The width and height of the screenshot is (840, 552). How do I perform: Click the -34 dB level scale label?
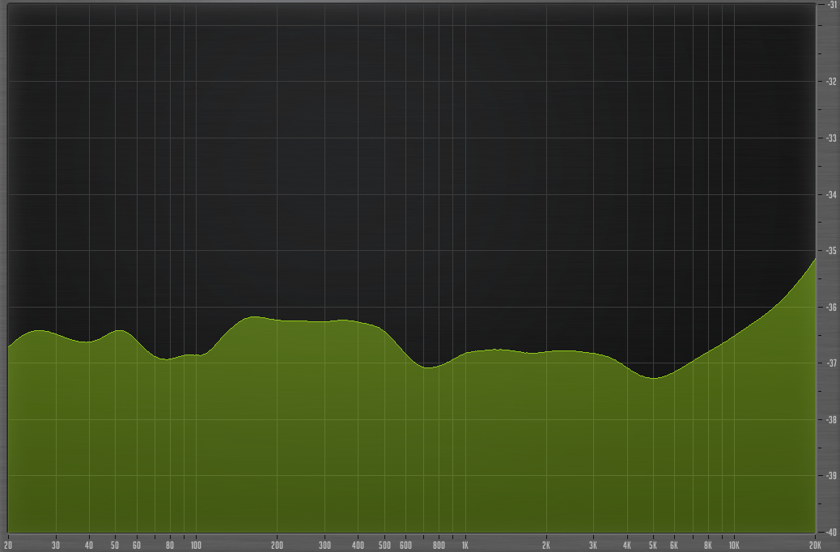point(831,194)
